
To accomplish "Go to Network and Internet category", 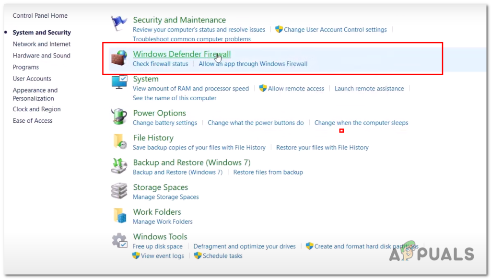I will pyautogui.click(x=42, y=44).
